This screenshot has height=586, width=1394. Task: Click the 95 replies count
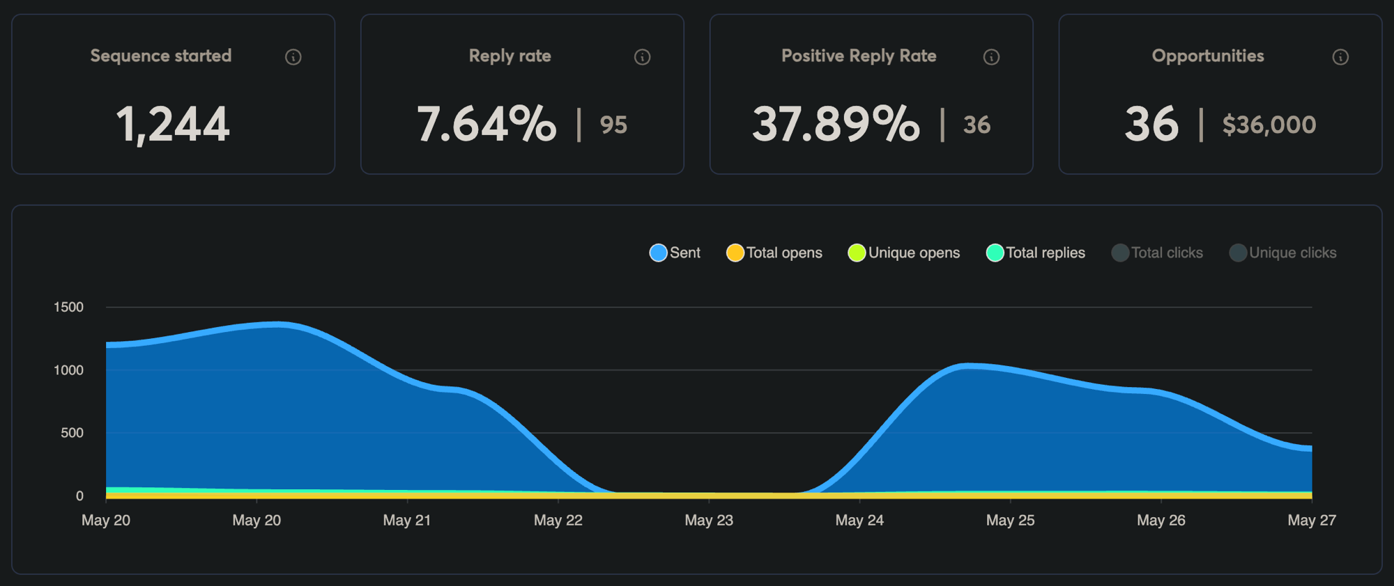[614, 125]
